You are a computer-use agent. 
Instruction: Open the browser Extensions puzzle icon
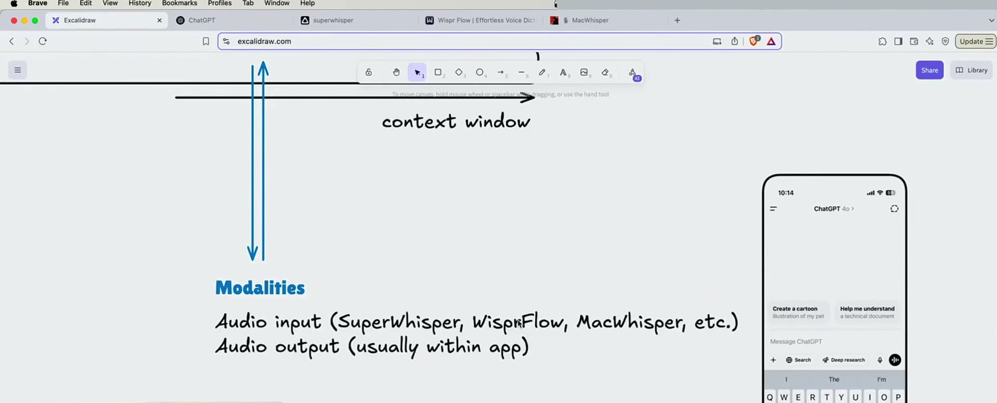pyautogui.click(x=882, y=41)
